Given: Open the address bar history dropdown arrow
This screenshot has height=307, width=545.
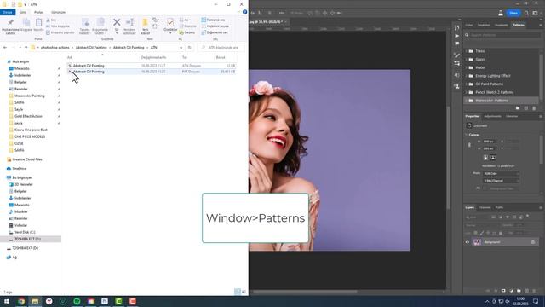Looking at the screenshot, I should pos(181,48).
